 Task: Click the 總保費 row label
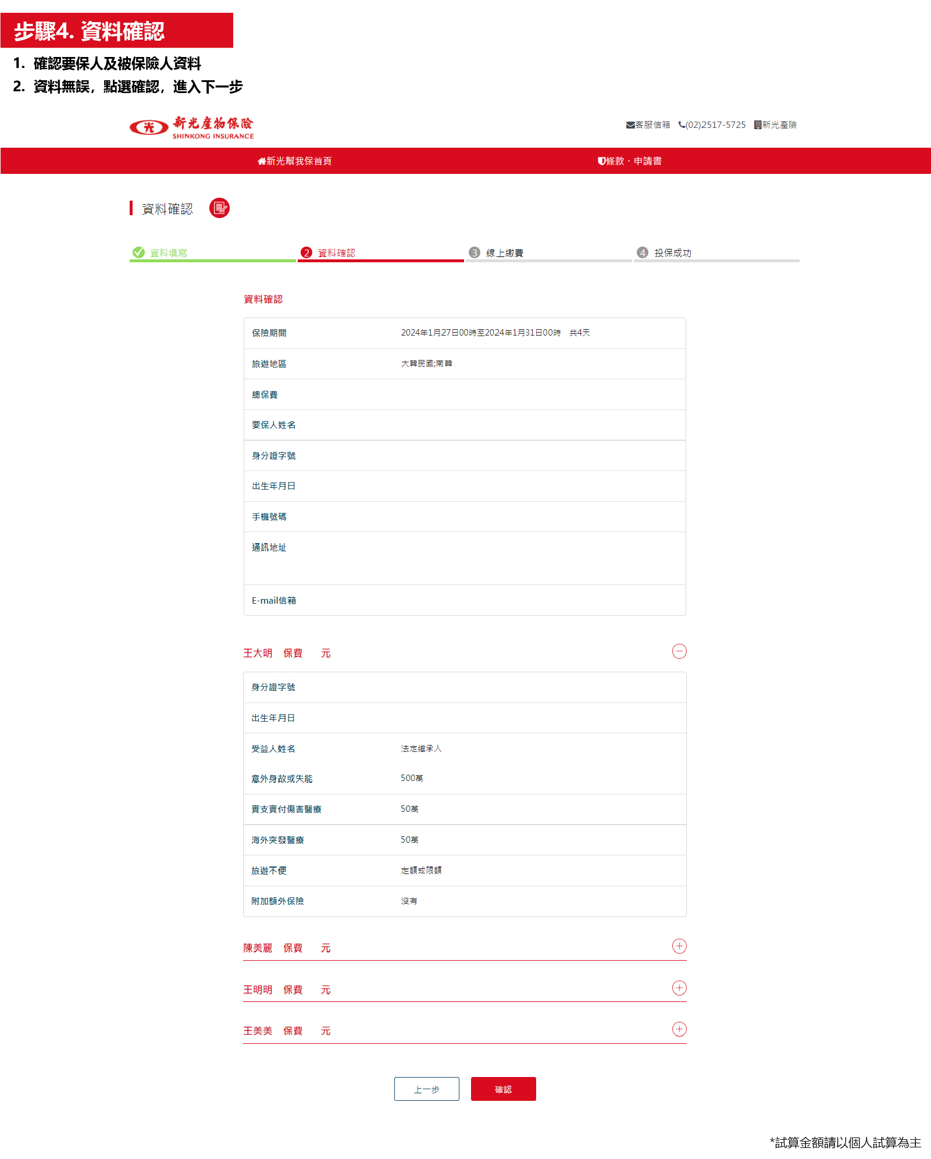coord(265,395)
